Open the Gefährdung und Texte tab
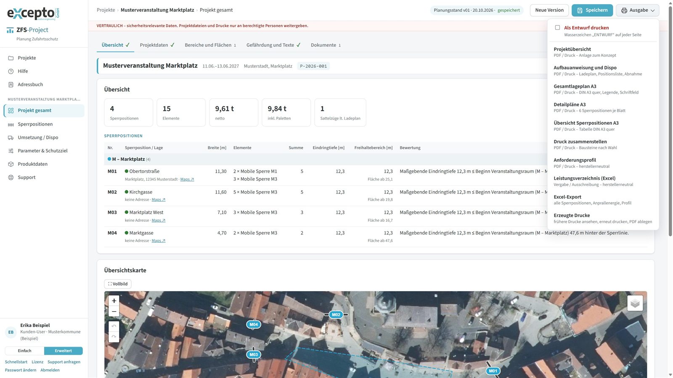 point(273,45)
